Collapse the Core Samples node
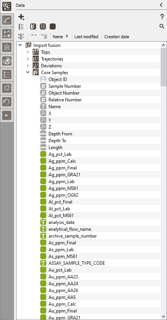The height and width of the screenshot is (320, 167). [28, 72]
